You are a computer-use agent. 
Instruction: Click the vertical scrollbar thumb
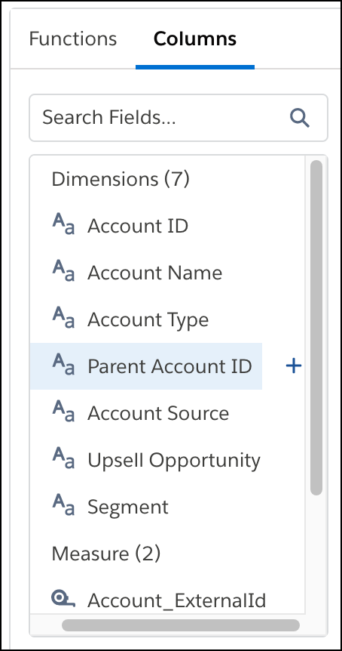click(x=316, y=328)
